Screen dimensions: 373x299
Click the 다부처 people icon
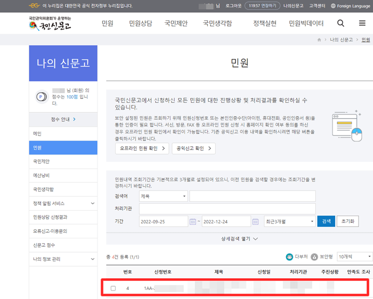289,257
